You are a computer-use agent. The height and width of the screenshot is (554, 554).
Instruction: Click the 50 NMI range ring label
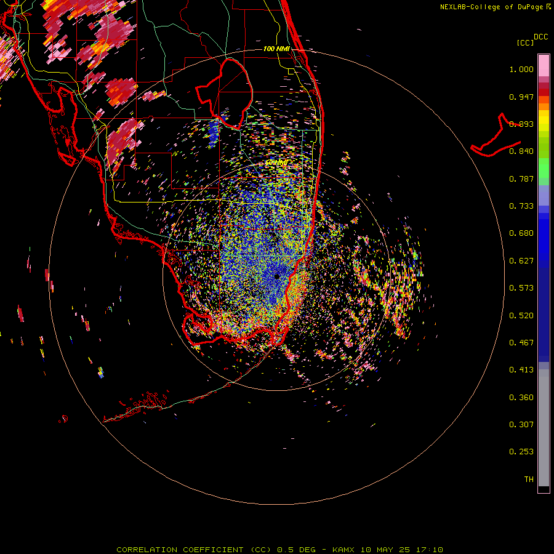point(276,163)
